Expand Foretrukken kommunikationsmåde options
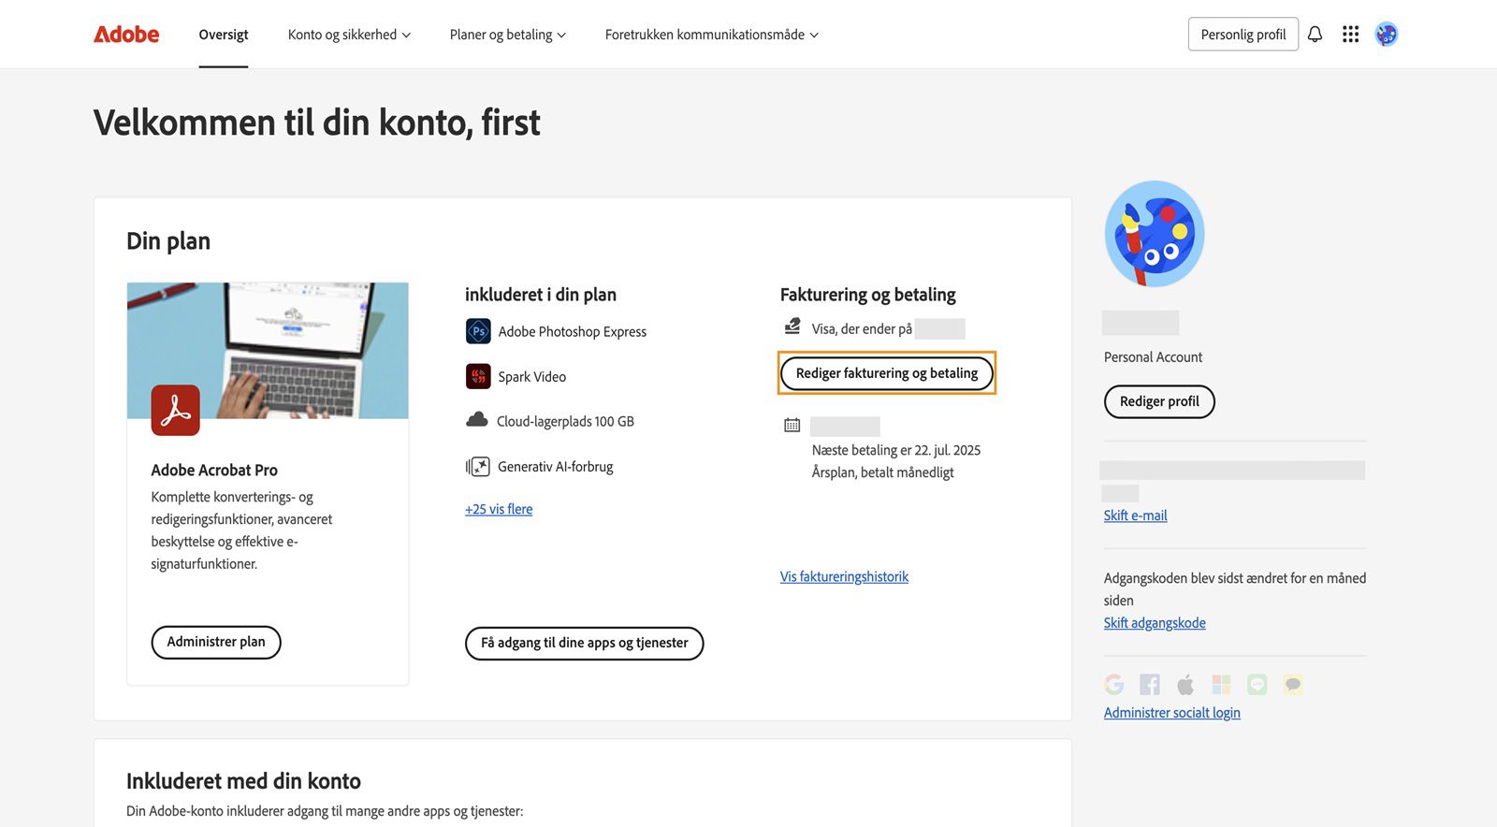Screen dimensions: 1497x827 coord(711,34)
